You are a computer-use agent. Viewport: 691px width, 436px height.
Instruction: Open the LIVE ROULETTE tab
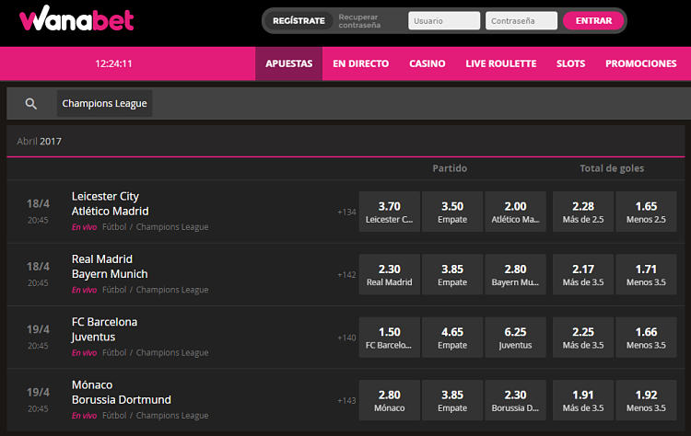point(501,63)
